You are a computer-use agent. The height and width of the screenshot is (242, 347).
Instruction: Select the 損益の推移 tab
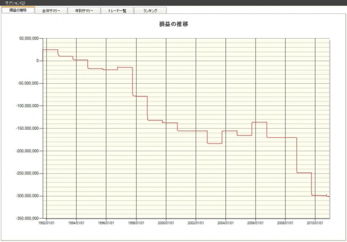(x=18, y=10)
